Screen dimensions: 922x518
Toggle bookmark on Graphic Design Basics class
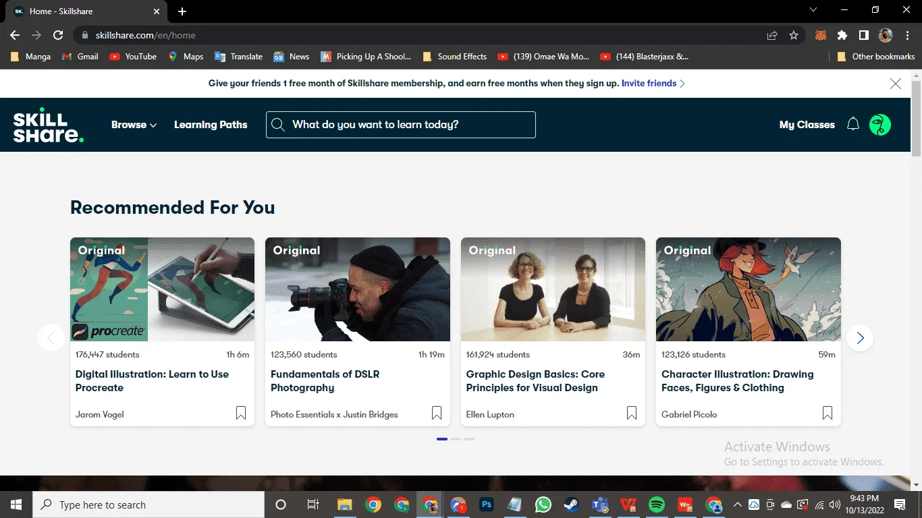(632, 413)
